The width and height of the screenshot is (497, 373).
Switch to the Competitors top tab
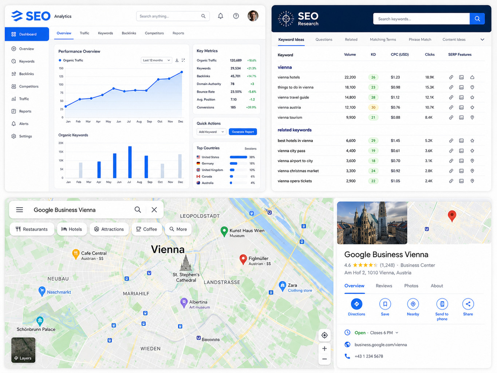point(154,33)
